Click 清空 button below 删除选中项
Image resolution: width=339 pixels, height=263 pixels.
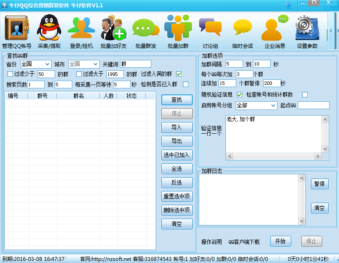177,224
